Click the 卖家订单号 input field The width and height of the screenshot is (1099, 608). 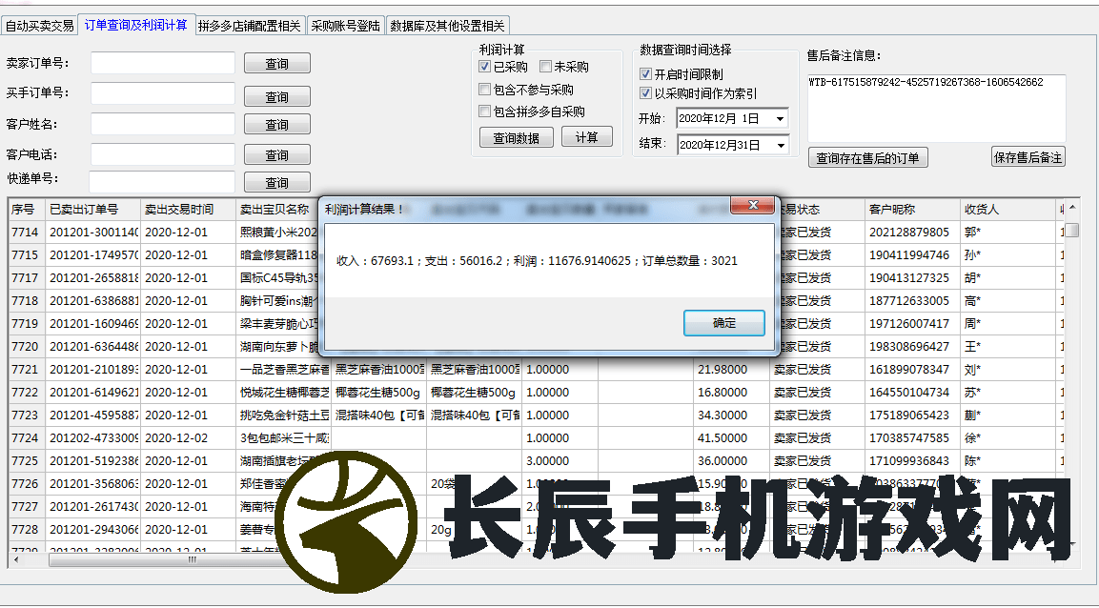click(163, 63)
